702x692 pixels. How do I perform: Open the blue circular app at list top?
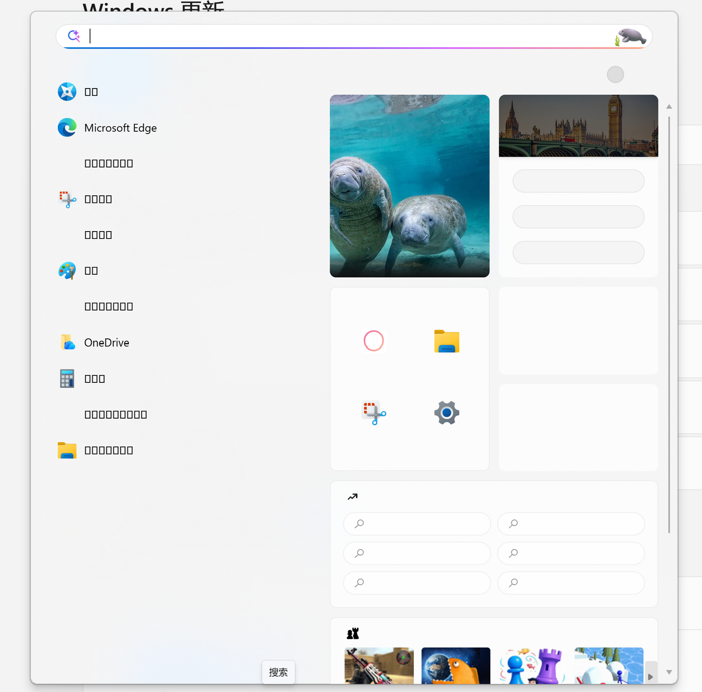tap(78, 92)
